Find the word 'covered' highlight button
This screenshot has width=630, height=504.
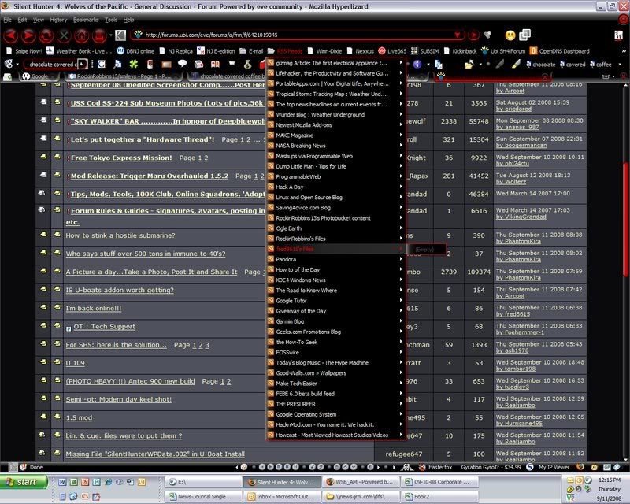(x=573, y=65)
